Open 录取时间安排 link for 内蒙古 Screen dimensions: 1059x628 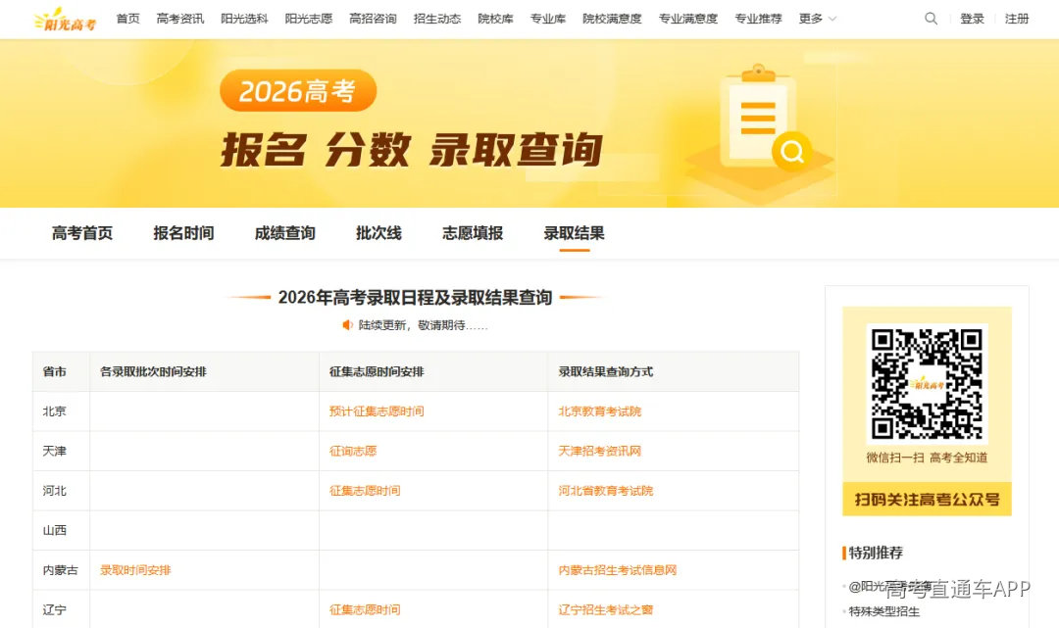(x=135, y=570)
